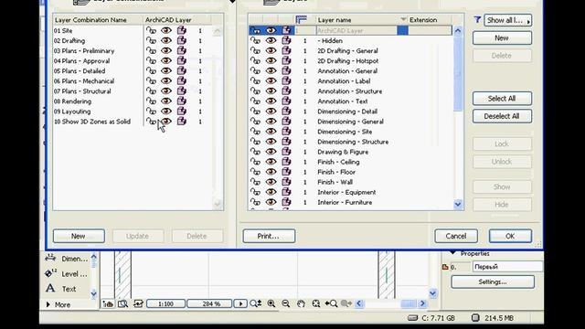Click the layer filter funnel icon
585x329 pixels.
coord(477,20)
